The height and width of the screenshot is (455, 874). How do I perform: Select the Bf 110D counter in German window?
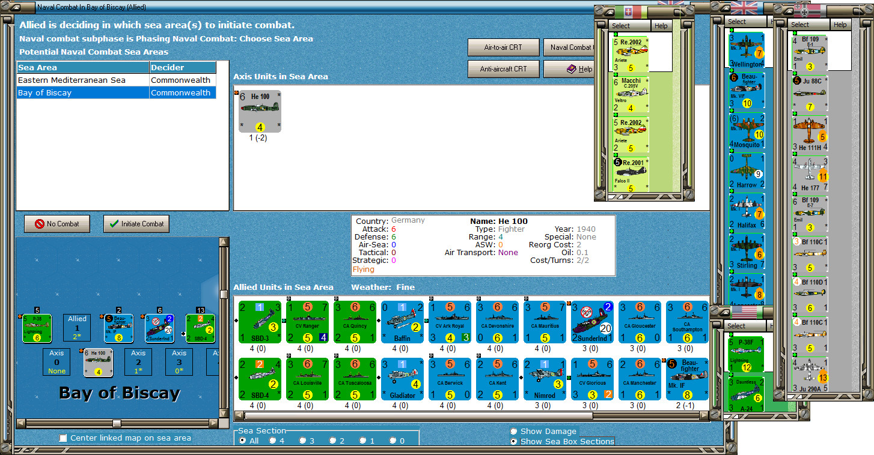point(810,295)
